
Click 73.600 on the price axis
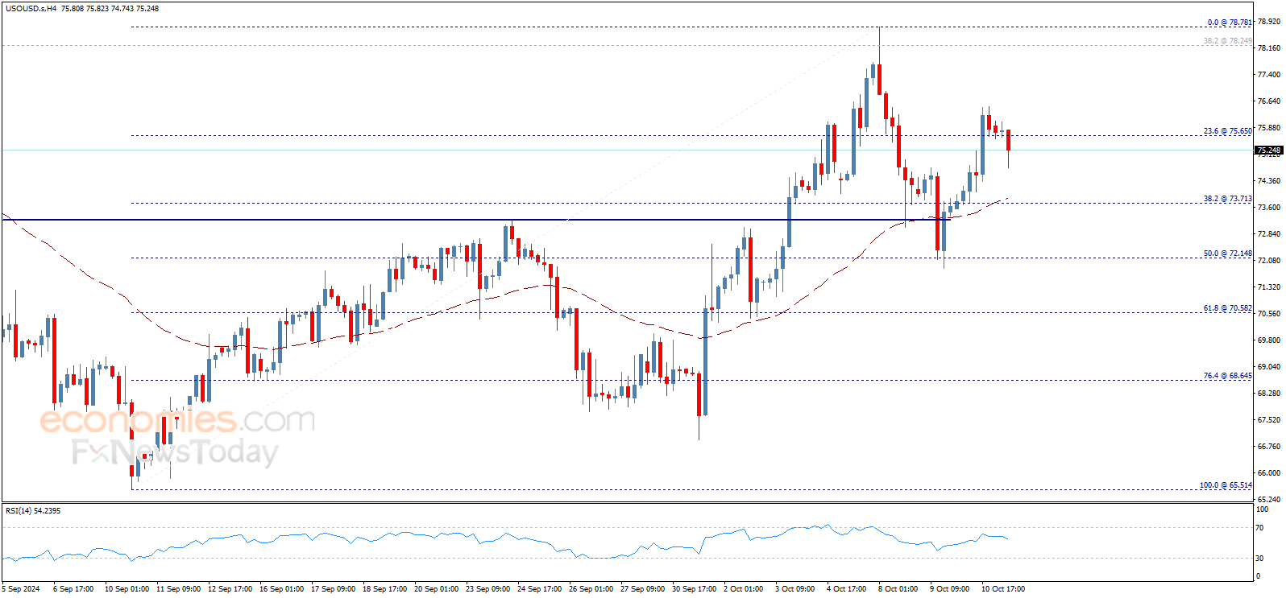tap(1269, 208)
